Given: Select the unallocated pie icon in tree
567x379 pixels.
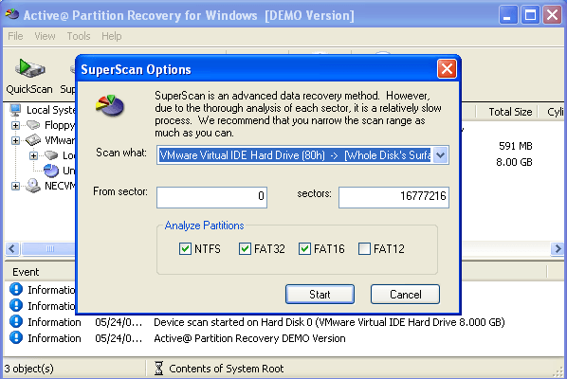Looking at the screenshot, I should pos(51,171).
